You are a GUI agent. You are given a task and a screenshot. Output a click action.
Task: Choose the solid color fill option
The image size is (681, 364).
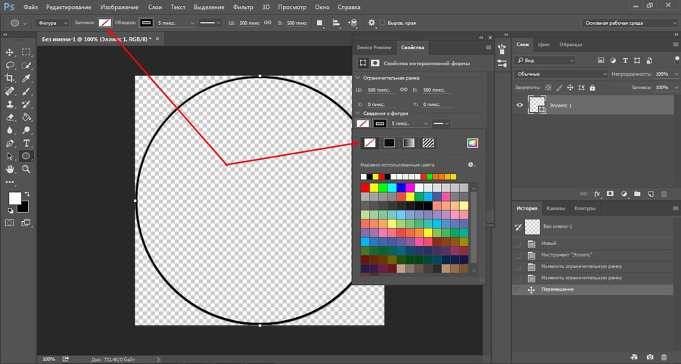coord(389,143)
